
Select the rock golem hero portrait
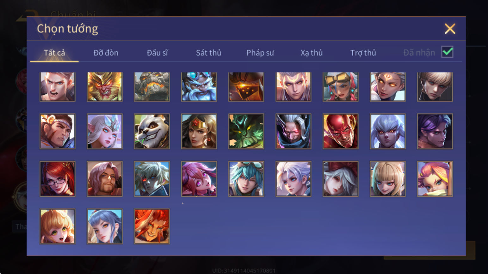(x=152, y=86)
